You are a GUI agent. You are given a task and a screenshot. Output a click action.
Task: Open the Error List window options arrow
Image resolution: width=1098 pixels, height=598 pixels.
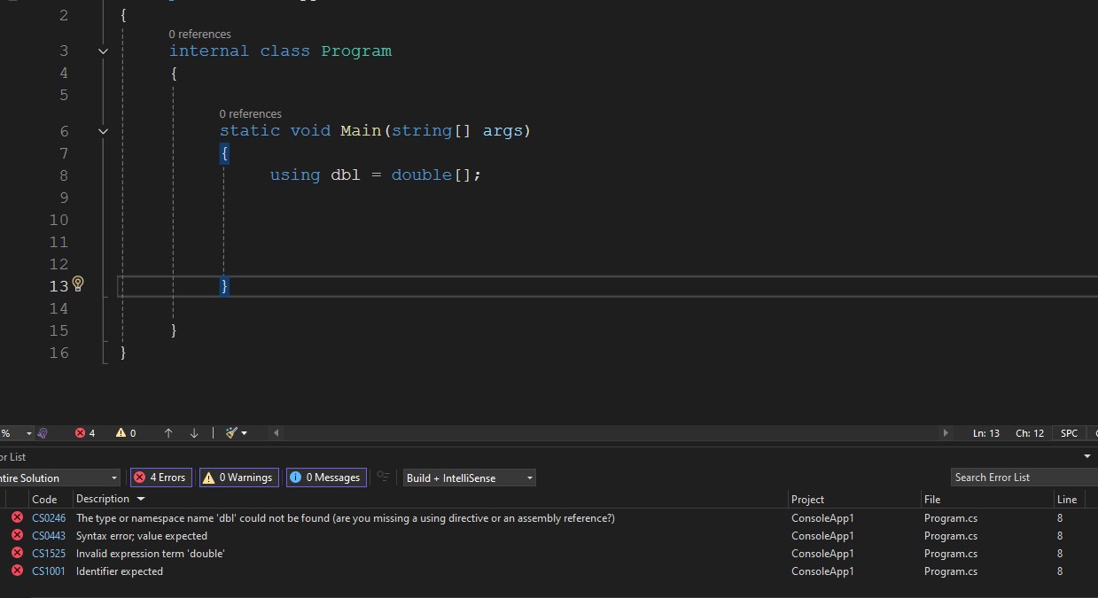click(1087, 457)
